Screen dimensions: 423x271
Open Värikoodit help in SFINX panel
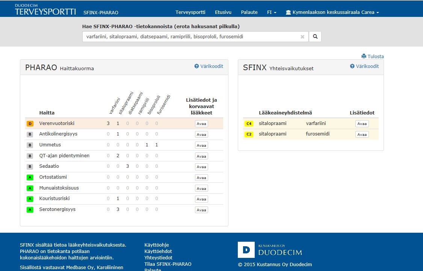(x=364, y=66)
